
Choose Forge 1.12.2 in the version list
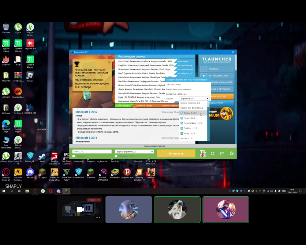[x=193, y=118]
